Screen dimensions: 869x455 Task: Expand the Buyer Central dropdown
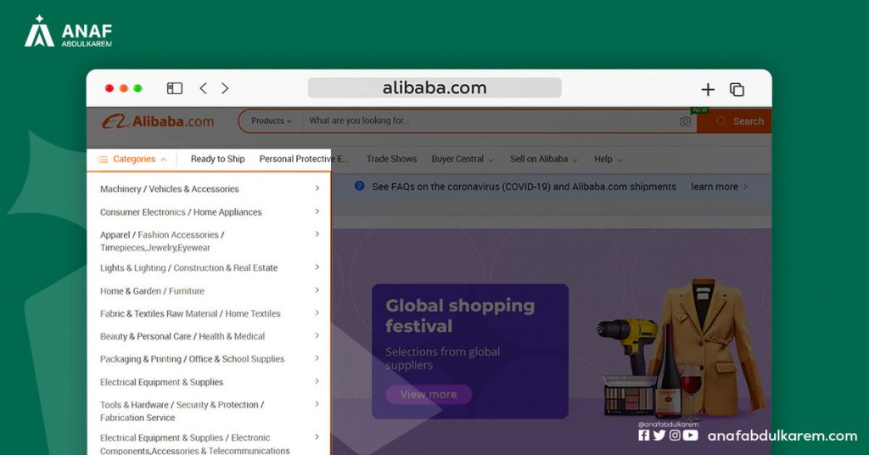pos(463,159)
